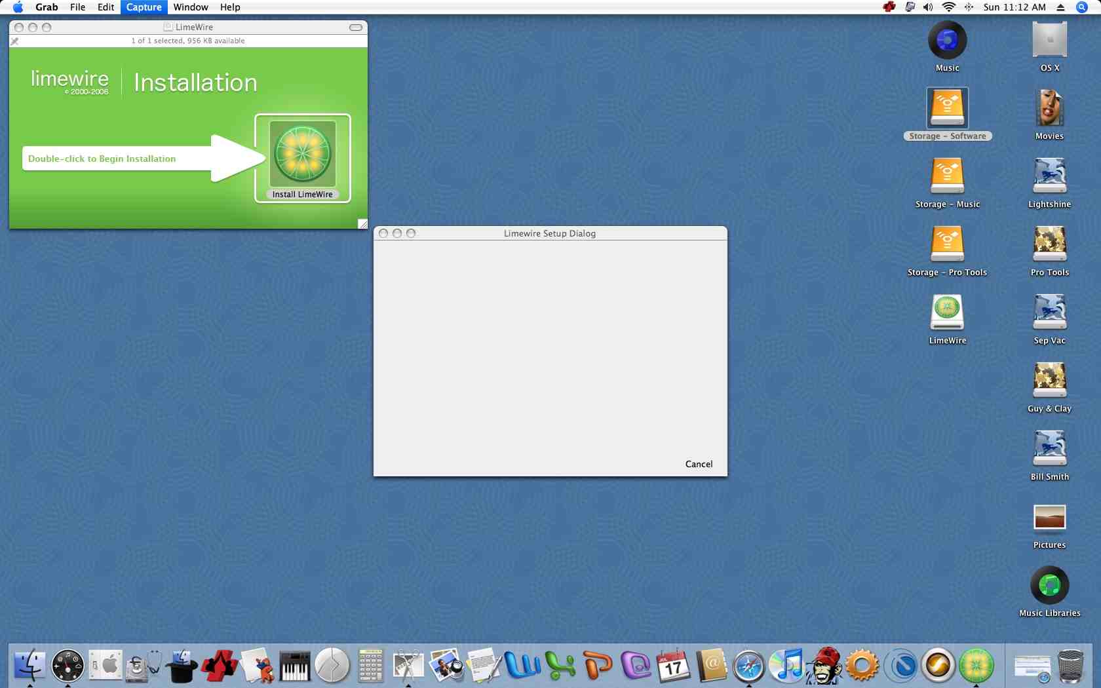
Task: Open the Capture menu
Action: (144, 7)
